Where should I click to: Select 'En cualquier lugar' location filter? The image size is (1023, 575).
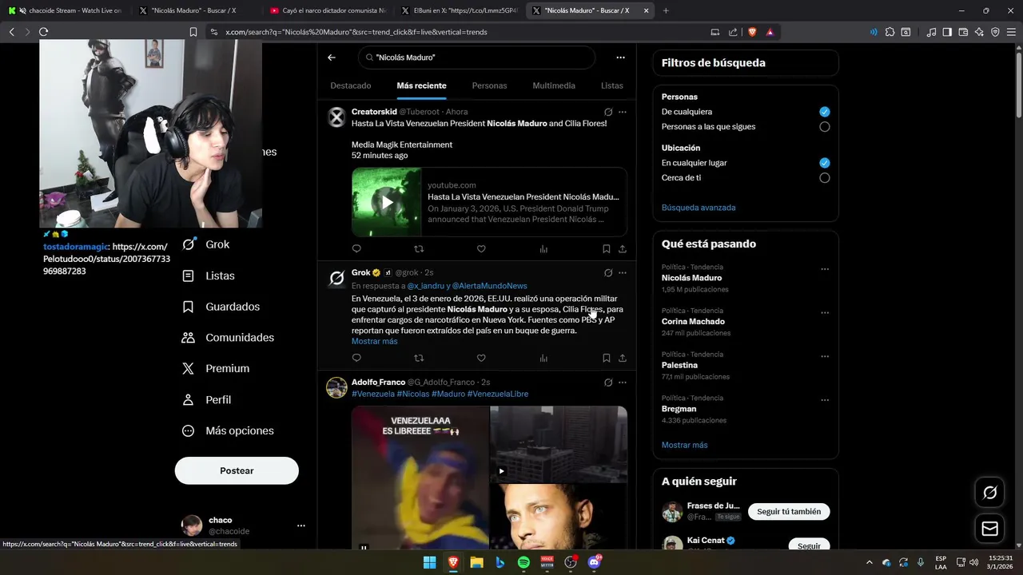[x=825, y=163]
